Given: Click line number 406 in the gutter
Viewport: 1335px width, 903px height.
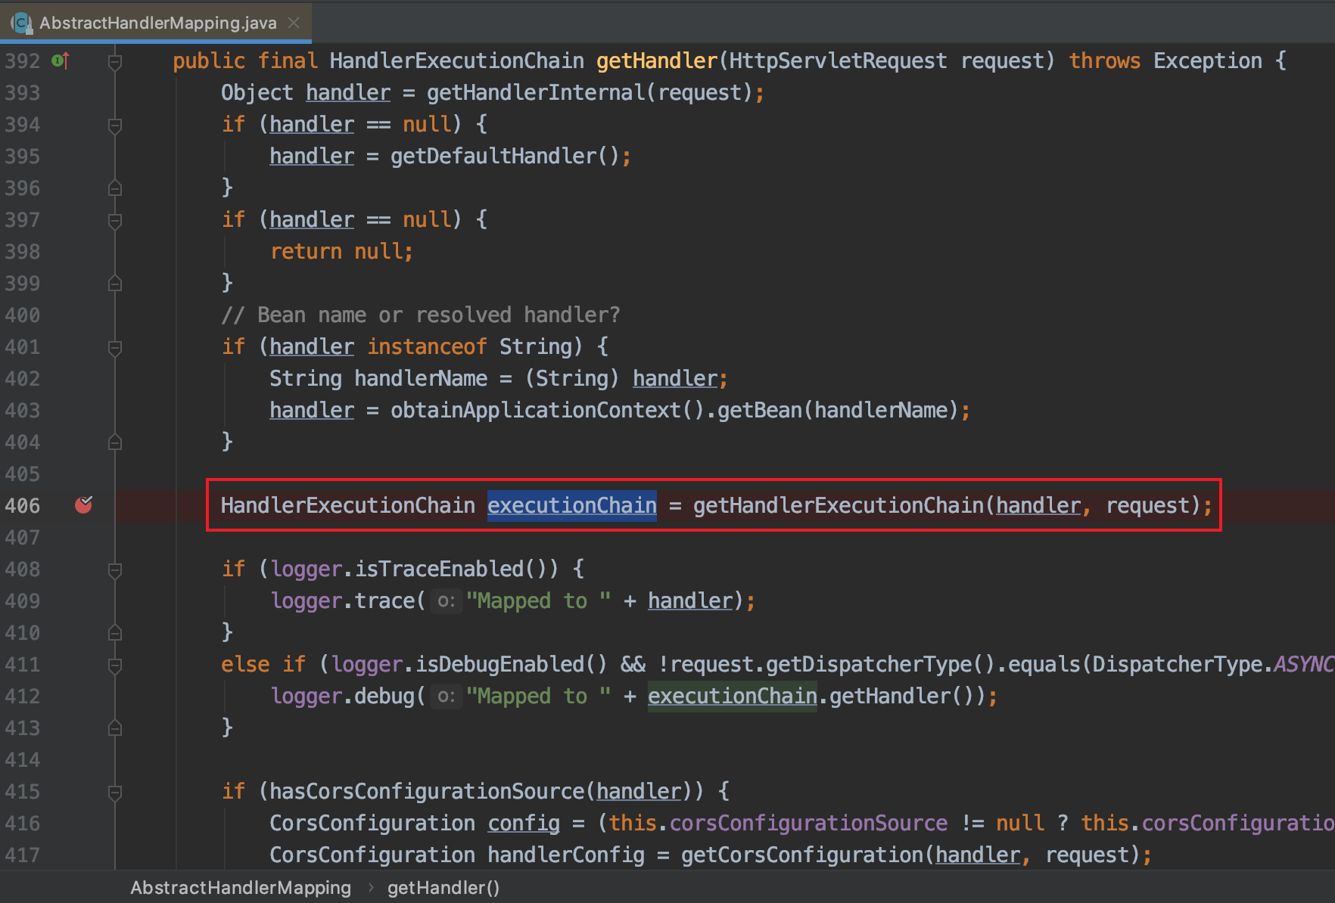Looking at the screenshot, I should [x=22, y=505].
